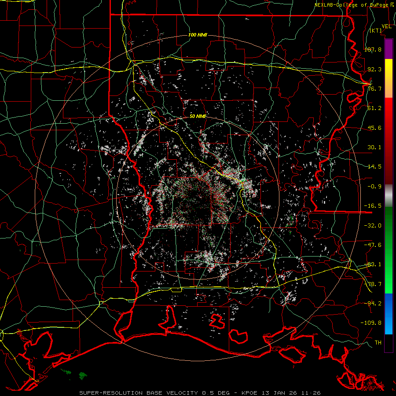Click the gray near-zero segment of the color bar

pos(389,196)
